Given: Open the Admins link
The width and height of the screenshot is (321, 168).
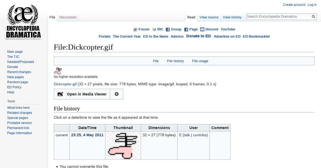Looking at the screenshot, I should pyautogui.click(x=177, y=37).
